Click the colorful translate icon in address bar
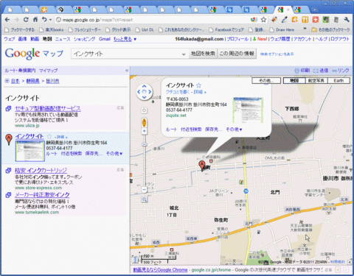This screenshot has height=276, width=354. pos(254,20)
